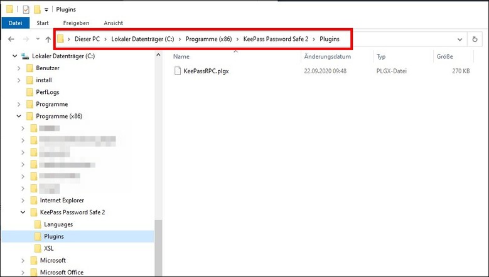This screenshot has width=489, height=277.
Task: Go back with the left arrow button
Action: tap(11, 39)
